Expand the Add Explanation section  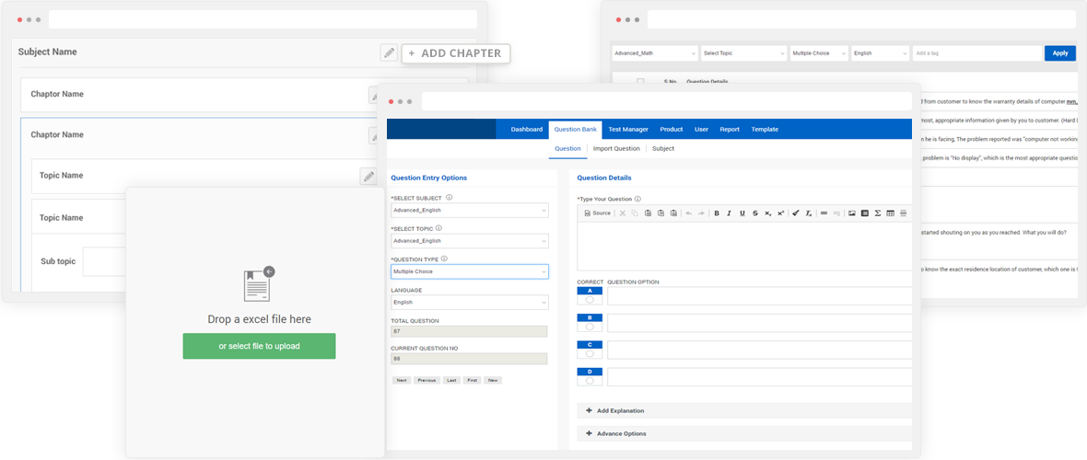743,411
